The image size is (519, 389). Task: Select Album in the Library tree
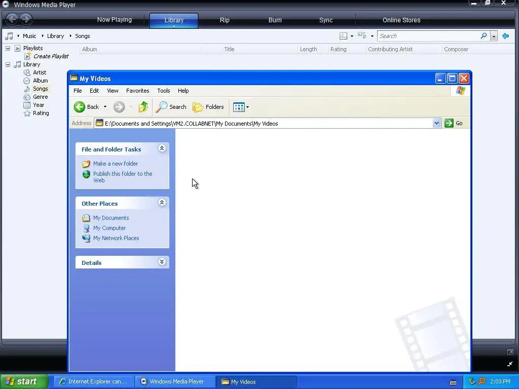click(x=41, y=81)
